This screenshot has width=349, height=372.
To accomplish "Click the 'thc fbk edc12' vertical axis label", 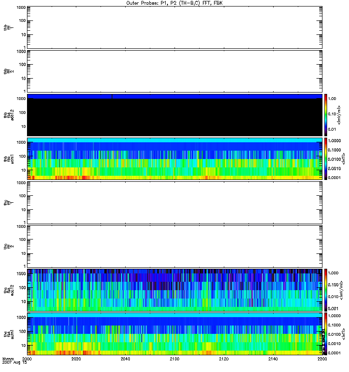I will 9,290.
